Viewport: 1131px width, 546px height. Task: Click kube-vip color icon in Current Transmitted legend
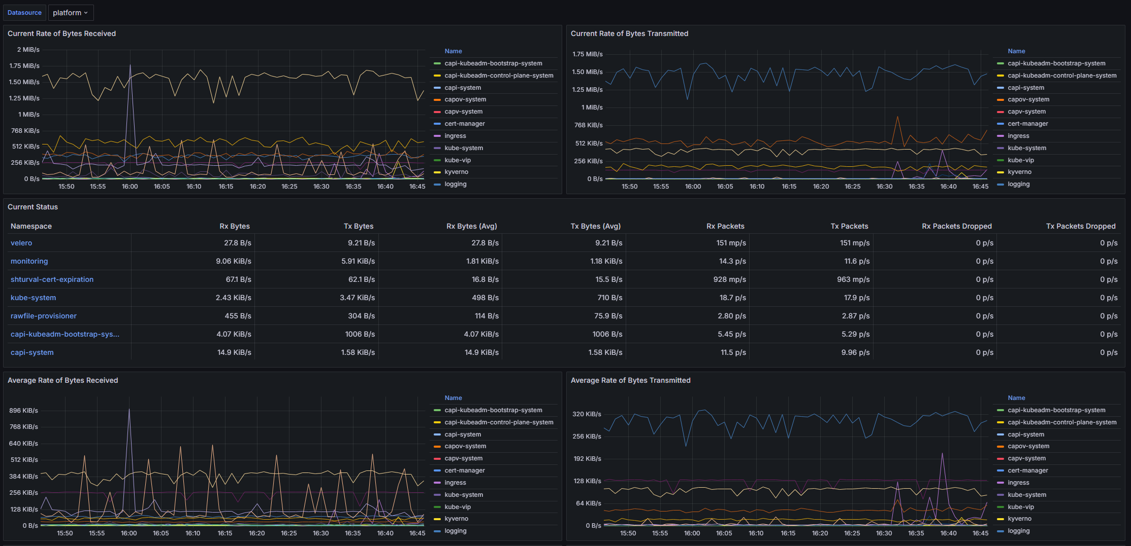pyautogui.click(x=1000, y=160)
